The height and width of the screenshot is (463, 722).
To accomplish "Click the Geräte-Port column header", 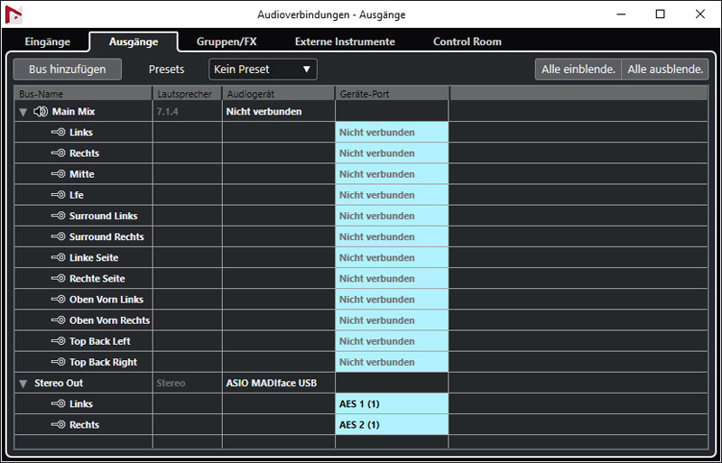I will 392,94.
